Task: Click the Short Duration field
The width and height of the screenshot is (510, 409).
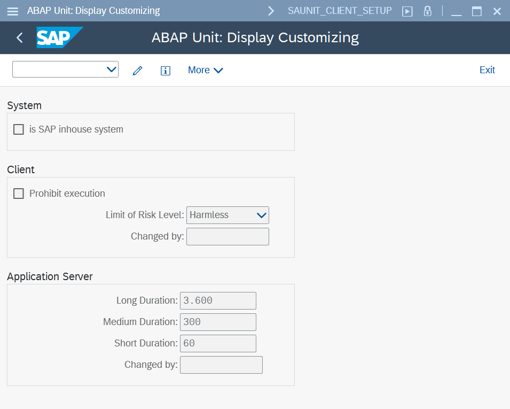Action: coord(218,344)
